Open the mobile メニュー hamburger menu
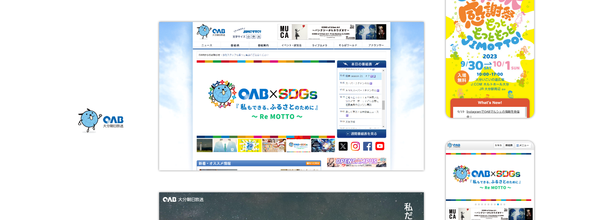The width and height of the screenshot is (605, 220). 523,146
